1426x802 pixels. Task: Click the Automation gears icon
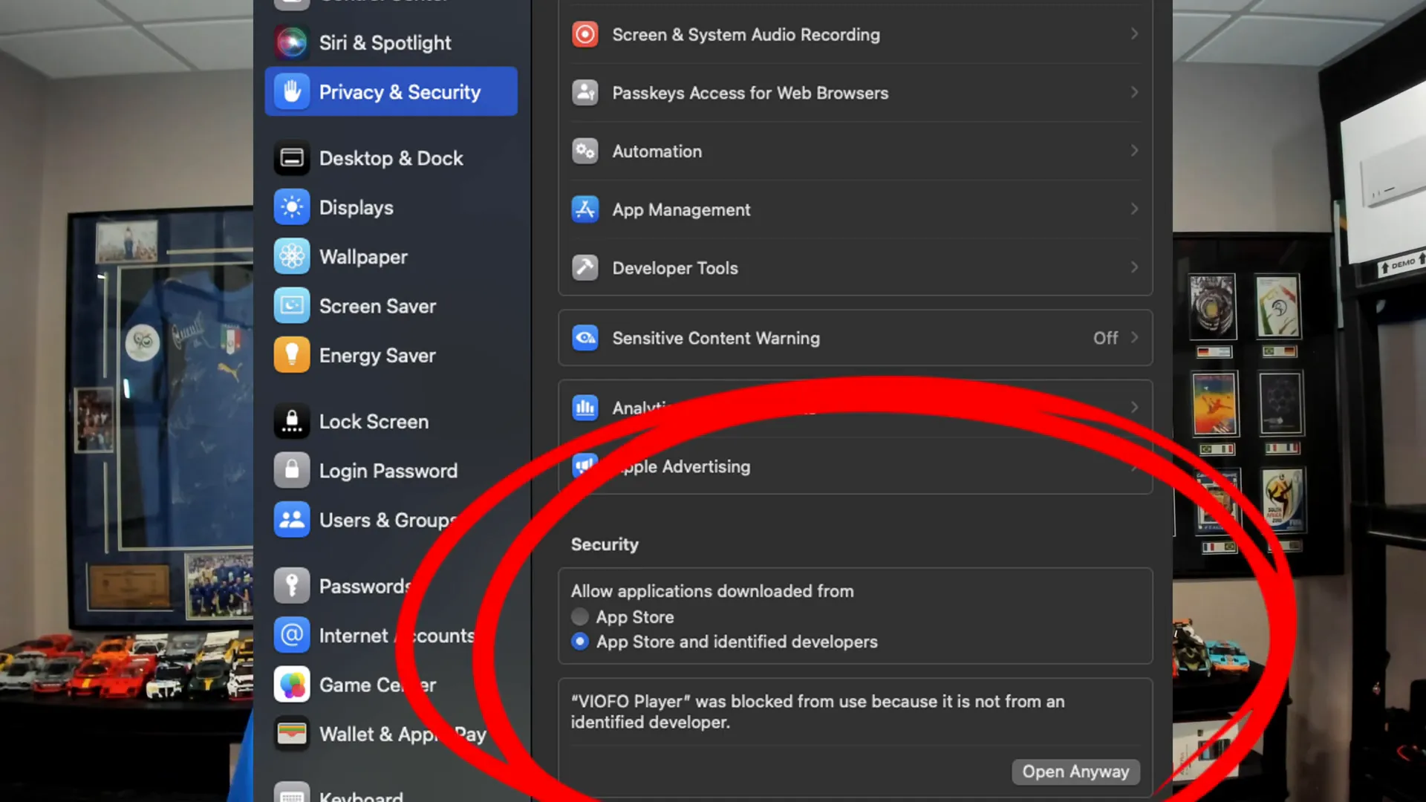coord(585,151)
